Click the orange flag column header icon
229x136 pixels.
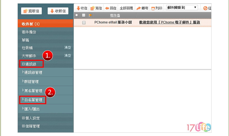(x=90, y=15)
